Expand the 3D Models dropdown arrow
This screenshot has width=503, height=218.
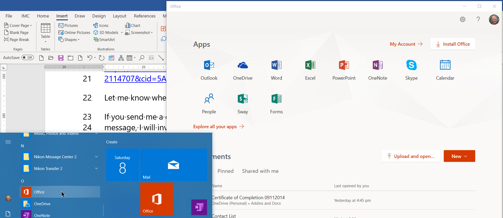(x=122, y=33)
